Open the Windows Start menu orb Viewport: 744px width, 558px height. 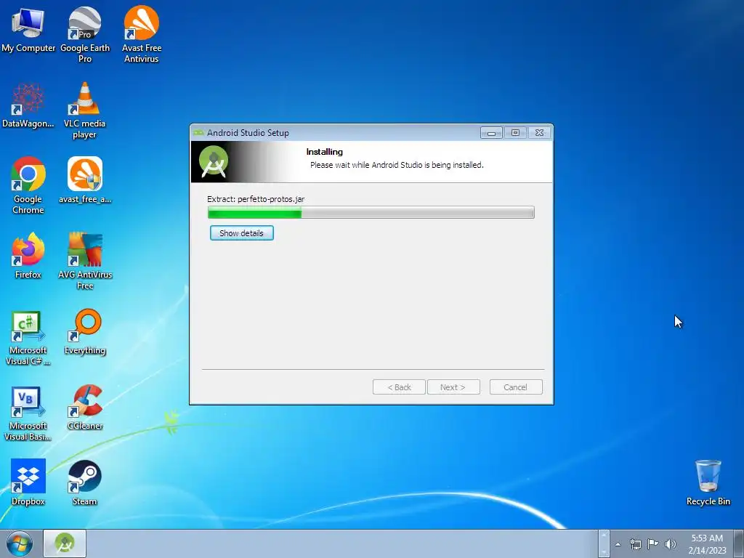coord(20,543)
